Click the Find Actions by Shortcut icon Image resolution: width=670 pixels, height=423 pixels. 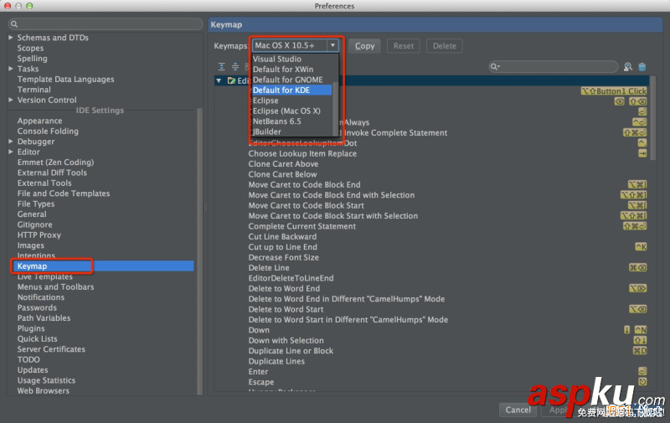click(627, 67)
